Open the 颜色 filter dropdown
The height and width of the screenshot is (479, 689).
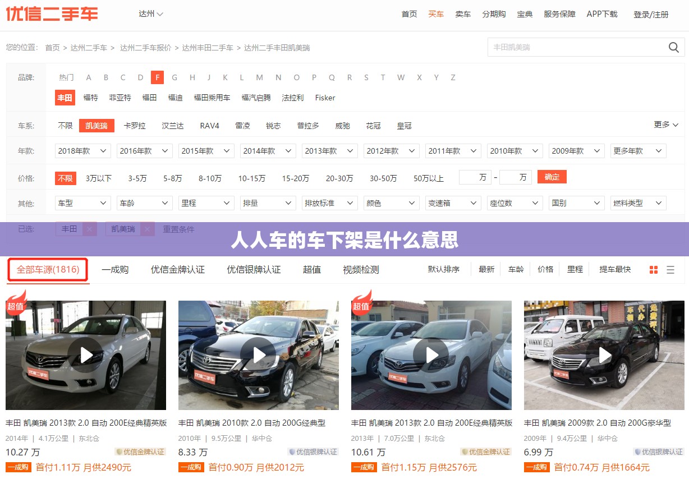tap(392, 203)
